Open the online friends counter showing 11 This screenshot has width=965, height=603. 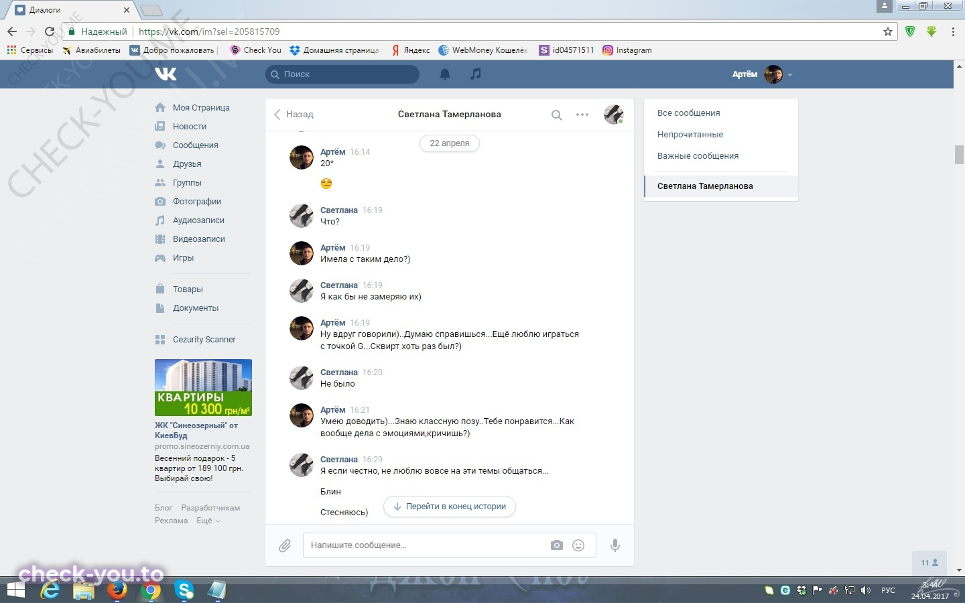click(930, 563)
